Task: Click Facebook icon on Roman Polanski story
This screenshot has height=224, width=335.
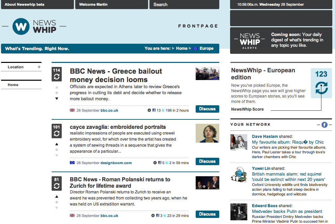Action: (158, 216)
